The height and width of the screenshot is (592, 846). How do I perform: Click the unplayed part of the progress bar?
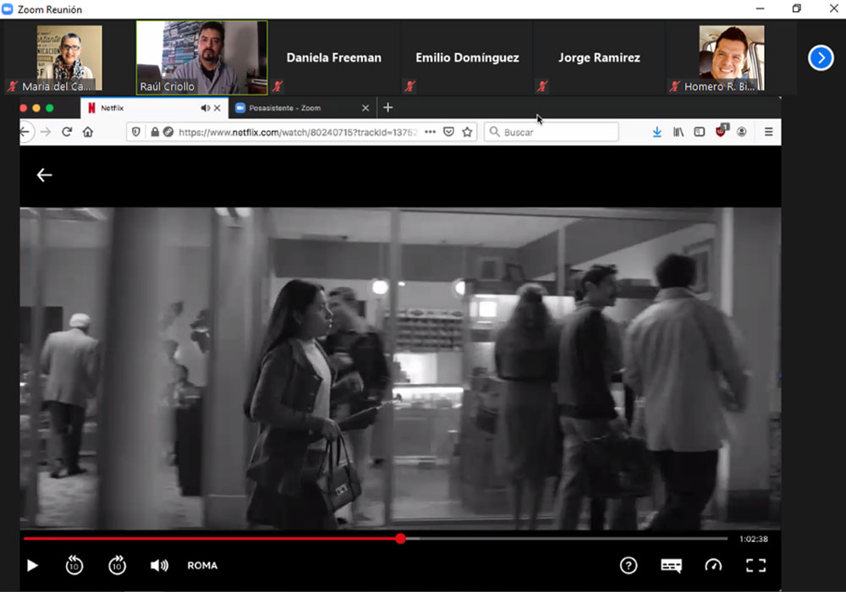(566, 538)
